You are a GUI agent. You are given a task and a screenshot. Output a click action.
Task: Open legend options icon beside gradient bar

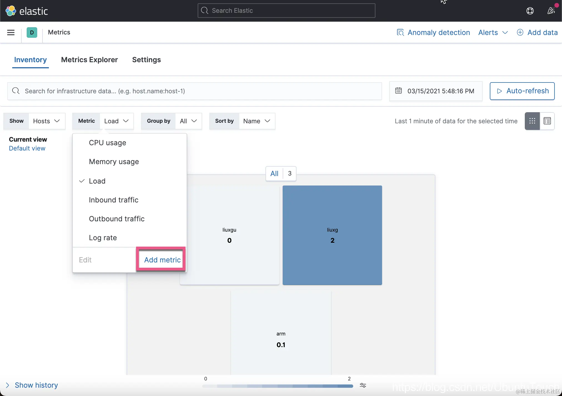pyautogui.click(x=363, y=385)
